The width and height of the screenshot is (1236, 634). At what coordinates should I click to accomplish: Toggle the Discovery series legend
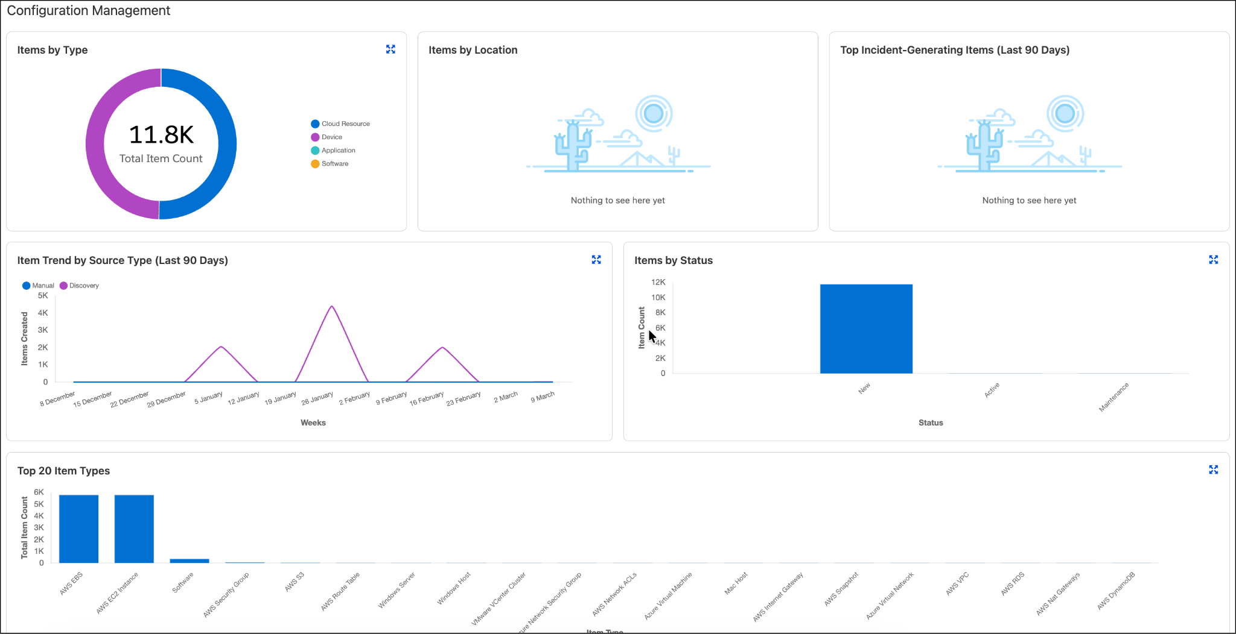[79, 286]
